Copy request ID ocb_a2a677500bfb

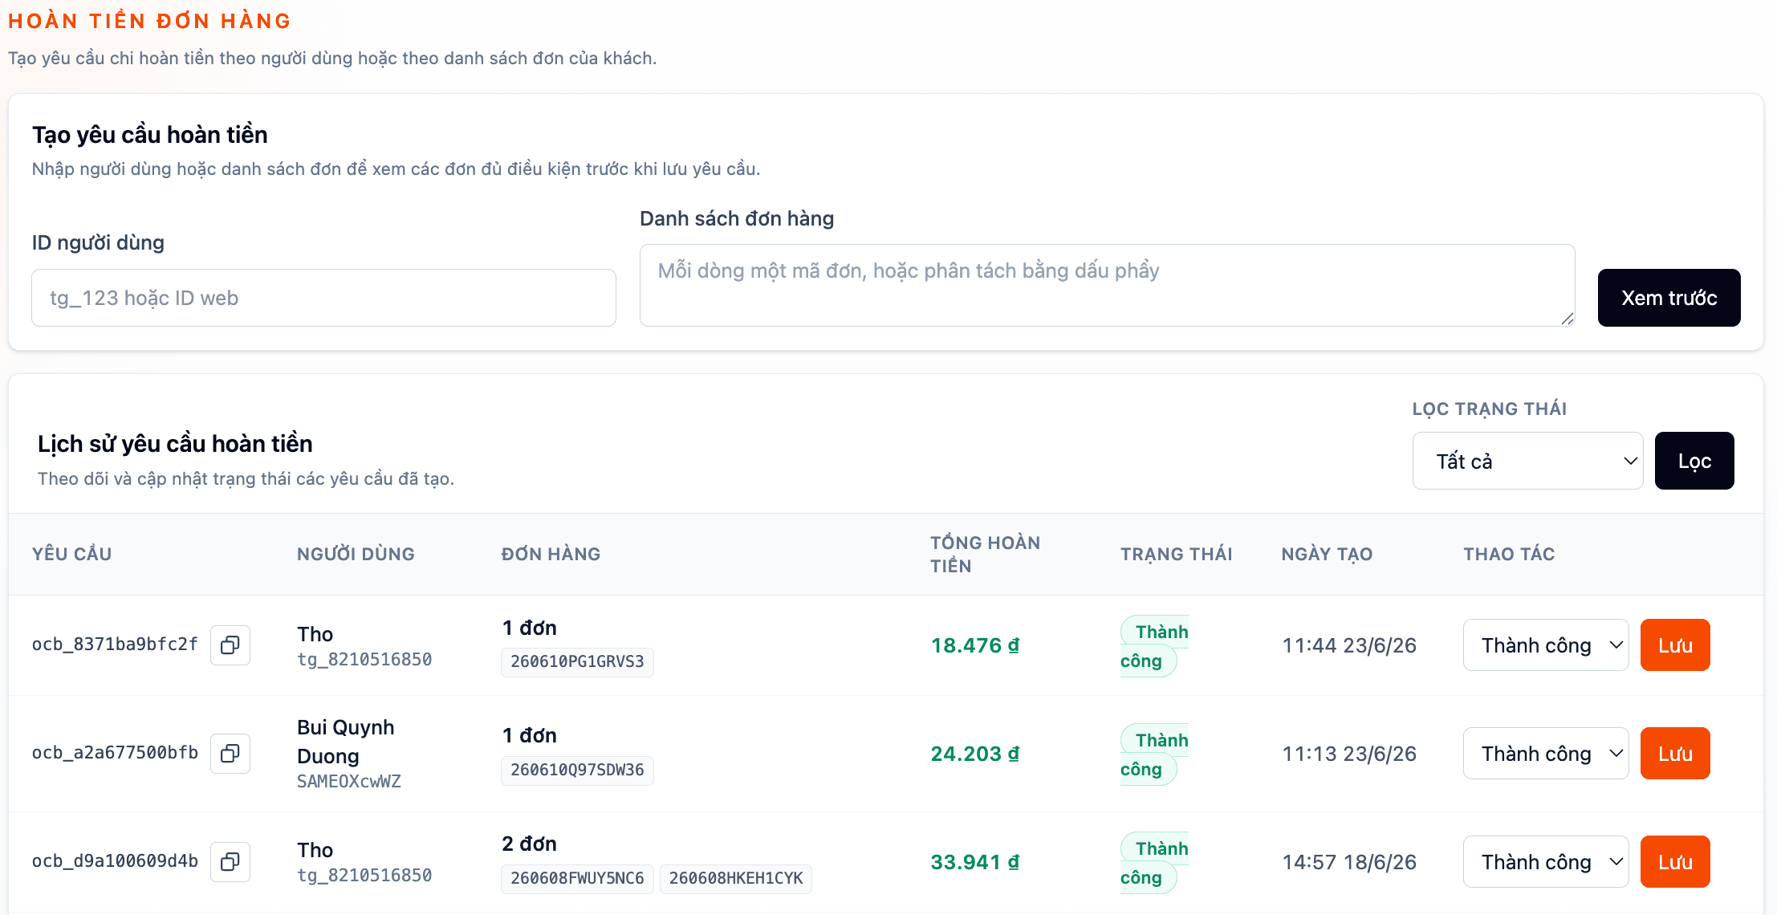click(x=230, y=754)
